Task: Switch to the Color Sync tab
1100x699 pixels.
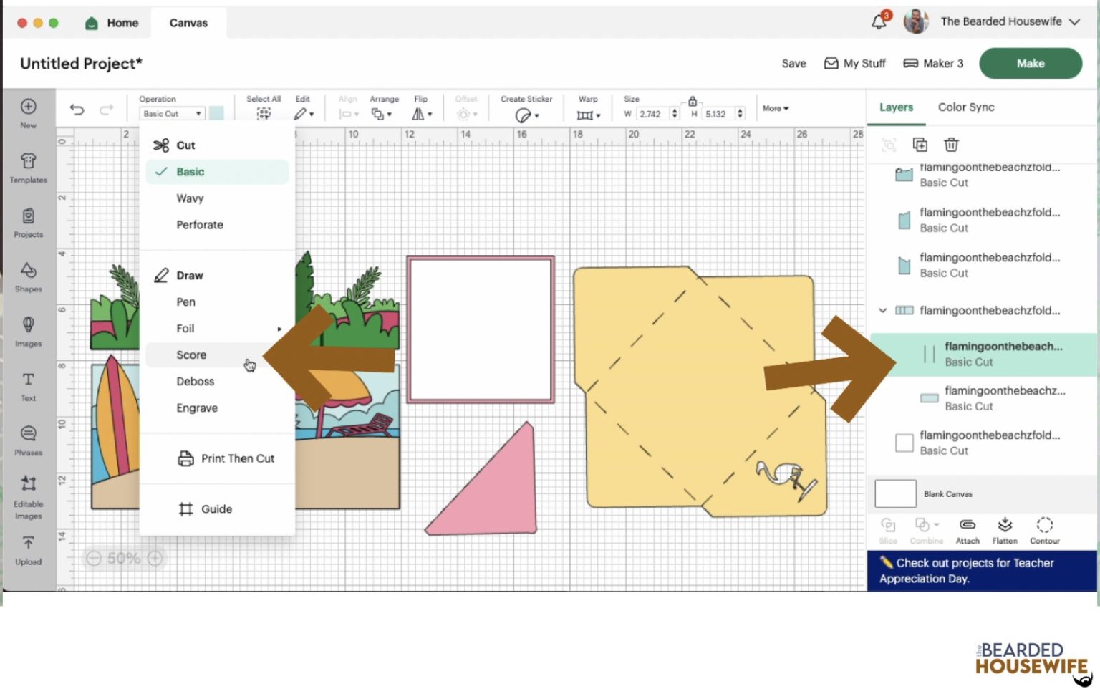Action: (x=965, y=107)
